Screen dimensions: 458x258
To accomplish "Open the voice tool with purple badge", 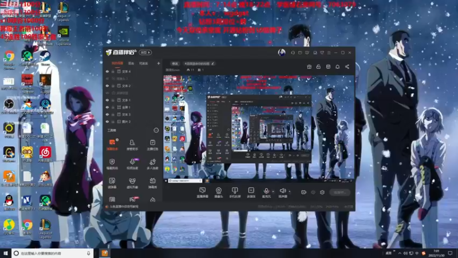I will click(x=132, y=164).
